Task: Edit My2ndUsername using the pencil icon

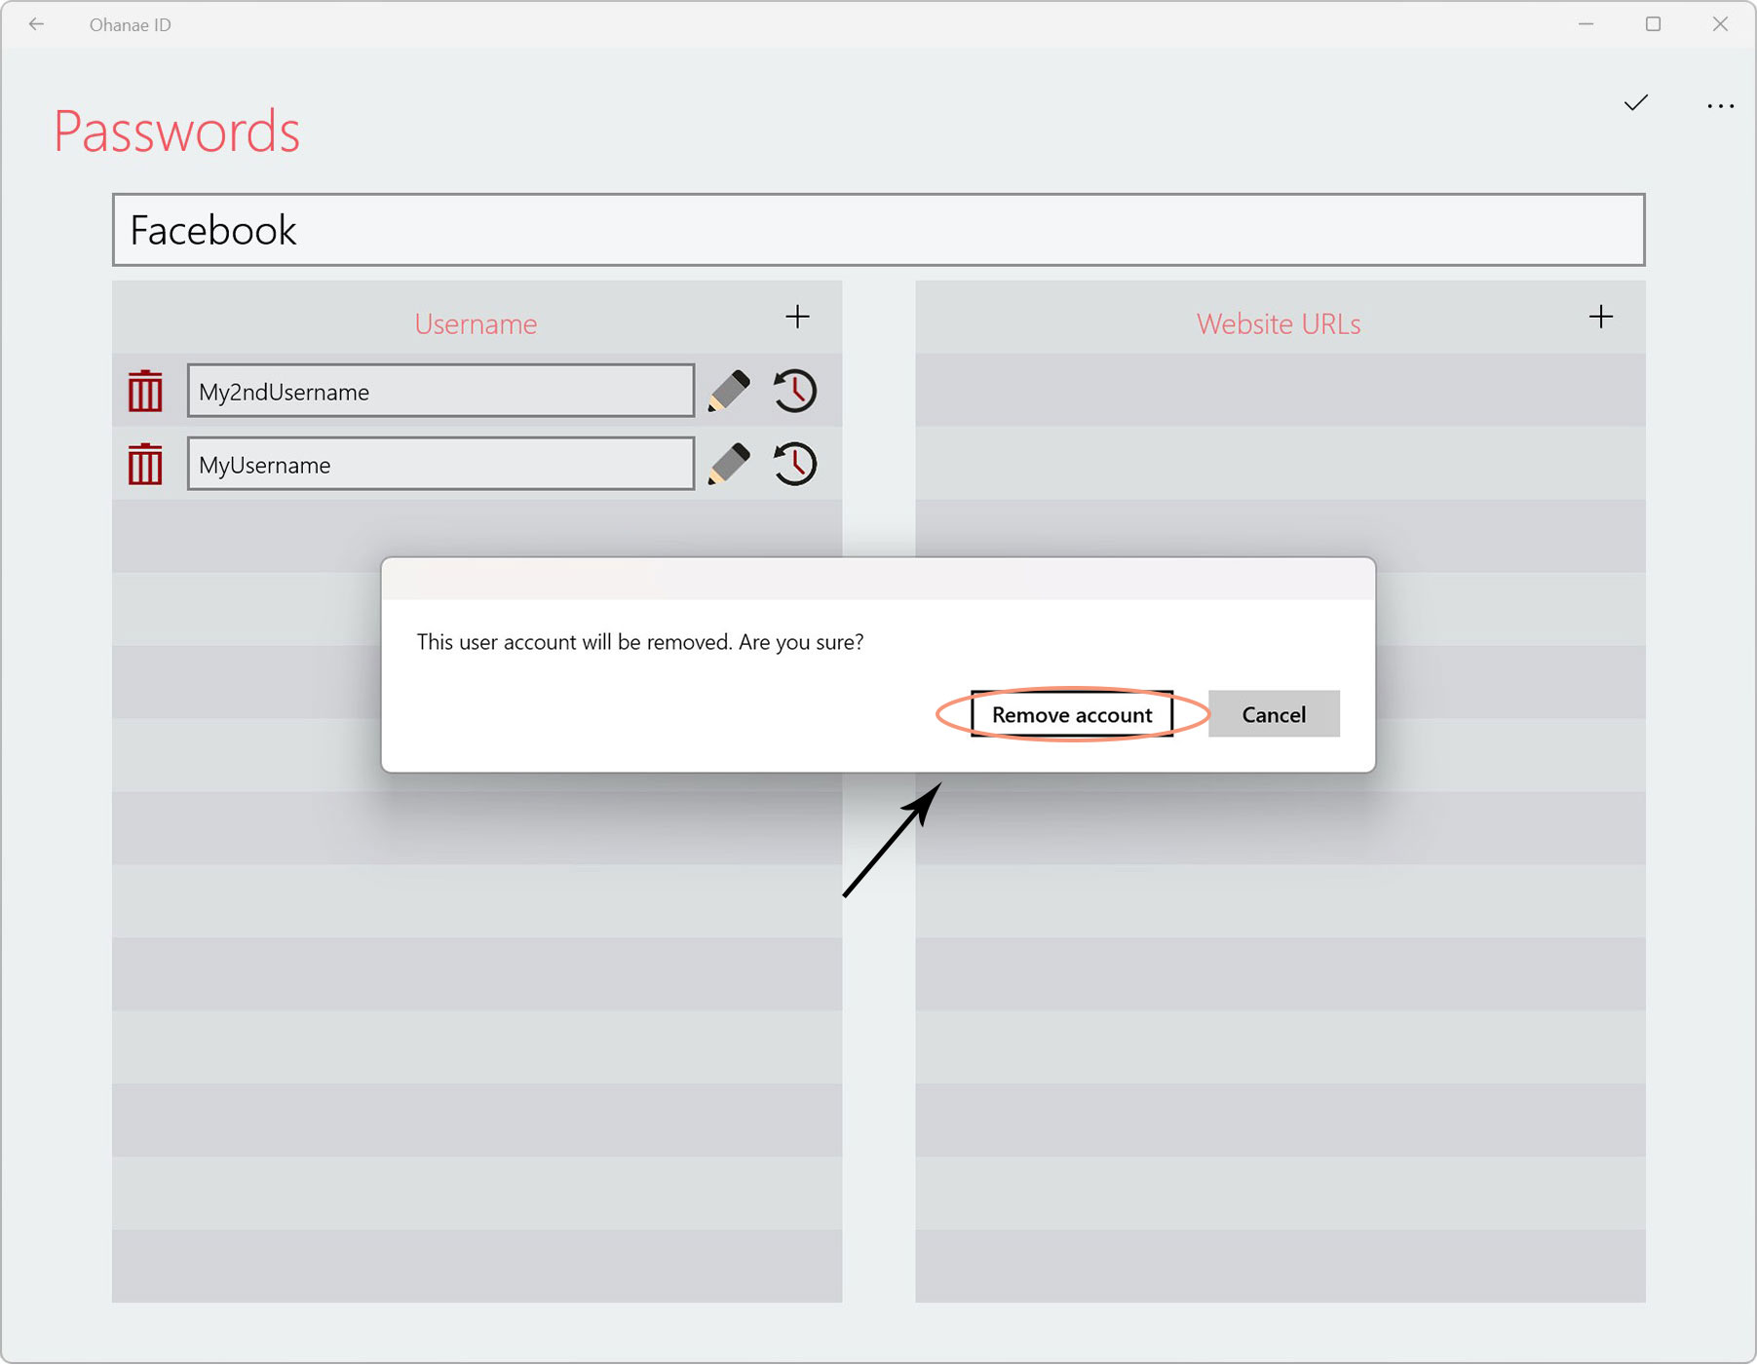Action: coord(729,391)
